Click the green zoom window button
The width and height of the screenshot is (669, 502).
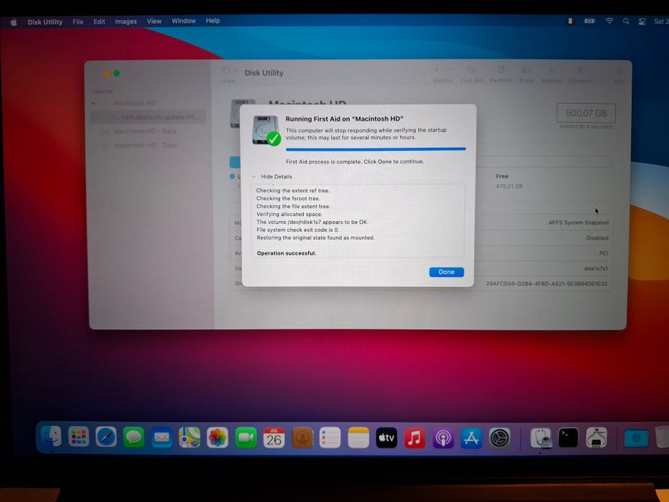[x=116, y=73]
